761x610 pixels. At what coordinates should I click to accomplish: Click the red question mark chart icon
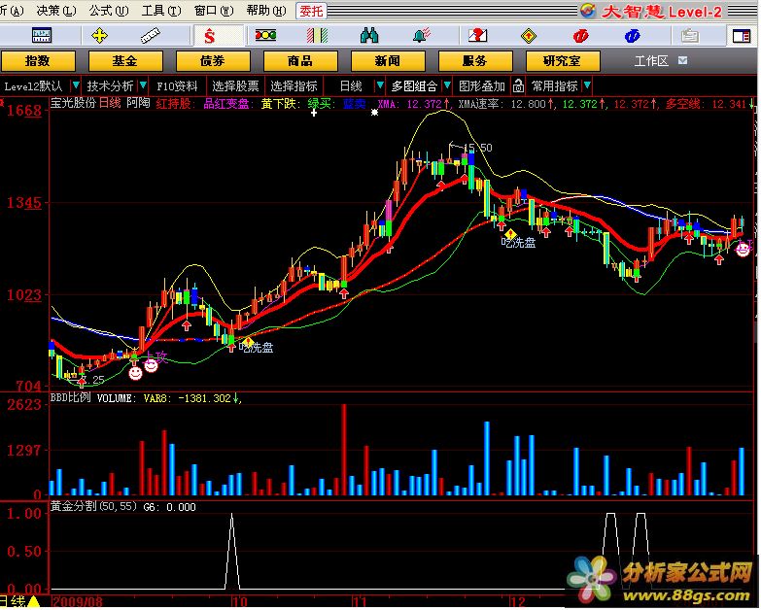(477, 35)
